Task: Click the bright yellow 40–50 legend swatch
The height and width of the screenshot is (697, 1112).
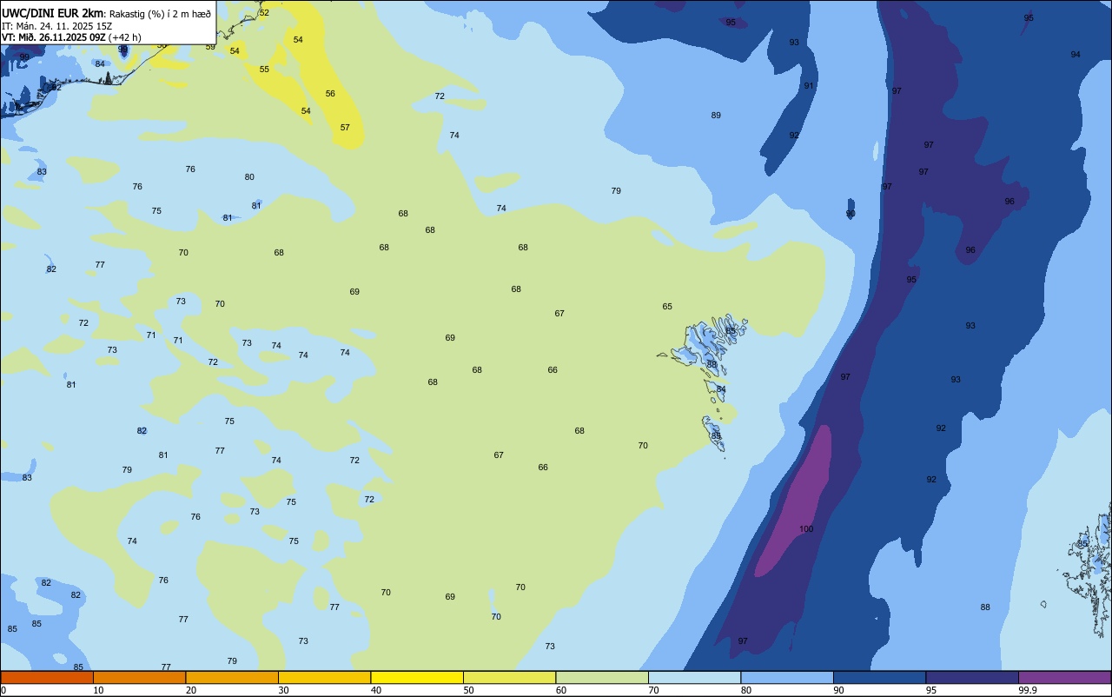Action: [x=417, y=677]
